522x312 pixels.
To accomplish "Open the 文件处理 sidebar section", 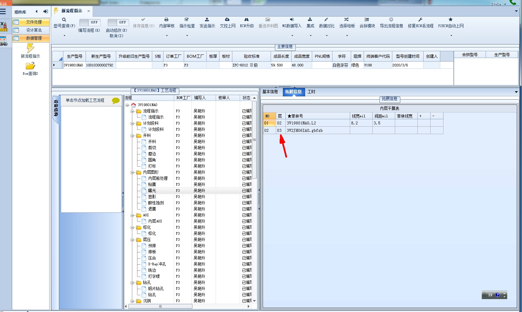I will pos(31,22).
